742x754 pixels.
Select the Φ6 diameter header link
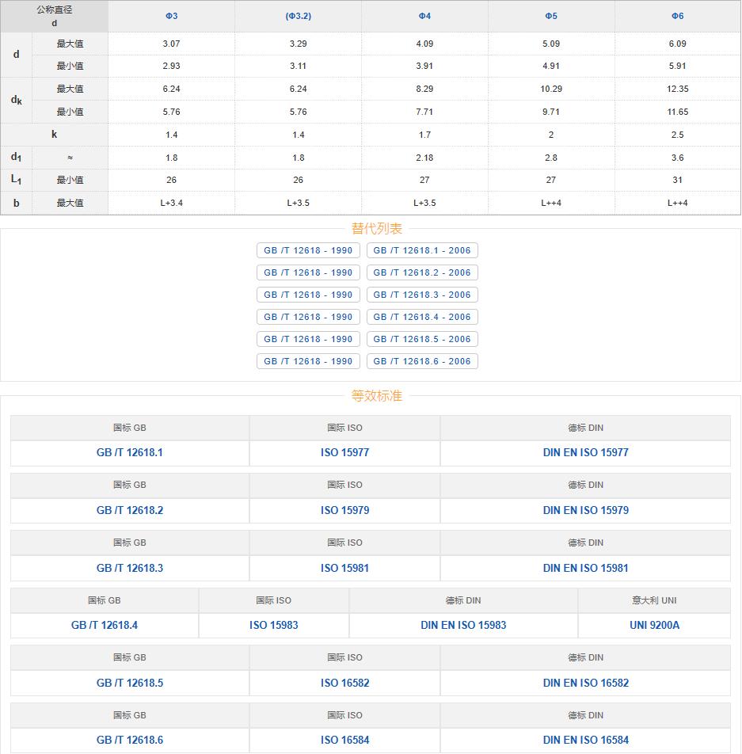[x=677, y=16]
